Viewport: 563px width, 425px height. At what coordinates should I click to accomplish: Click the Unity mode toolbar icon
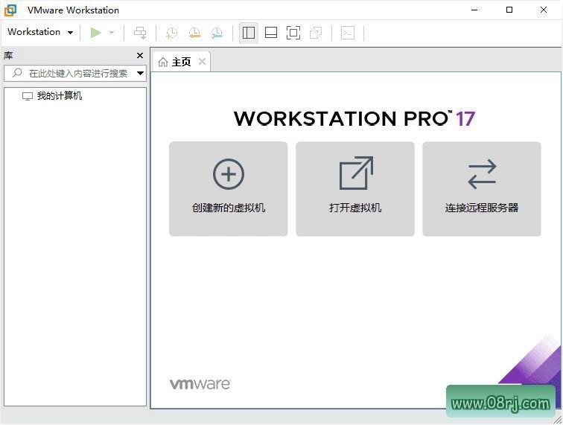(316, 33)
